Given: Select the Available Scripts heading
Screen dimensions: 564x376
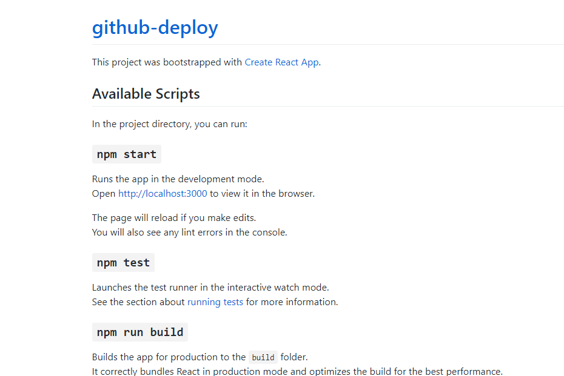Looking at the screenshot, I should pos(146,94).
